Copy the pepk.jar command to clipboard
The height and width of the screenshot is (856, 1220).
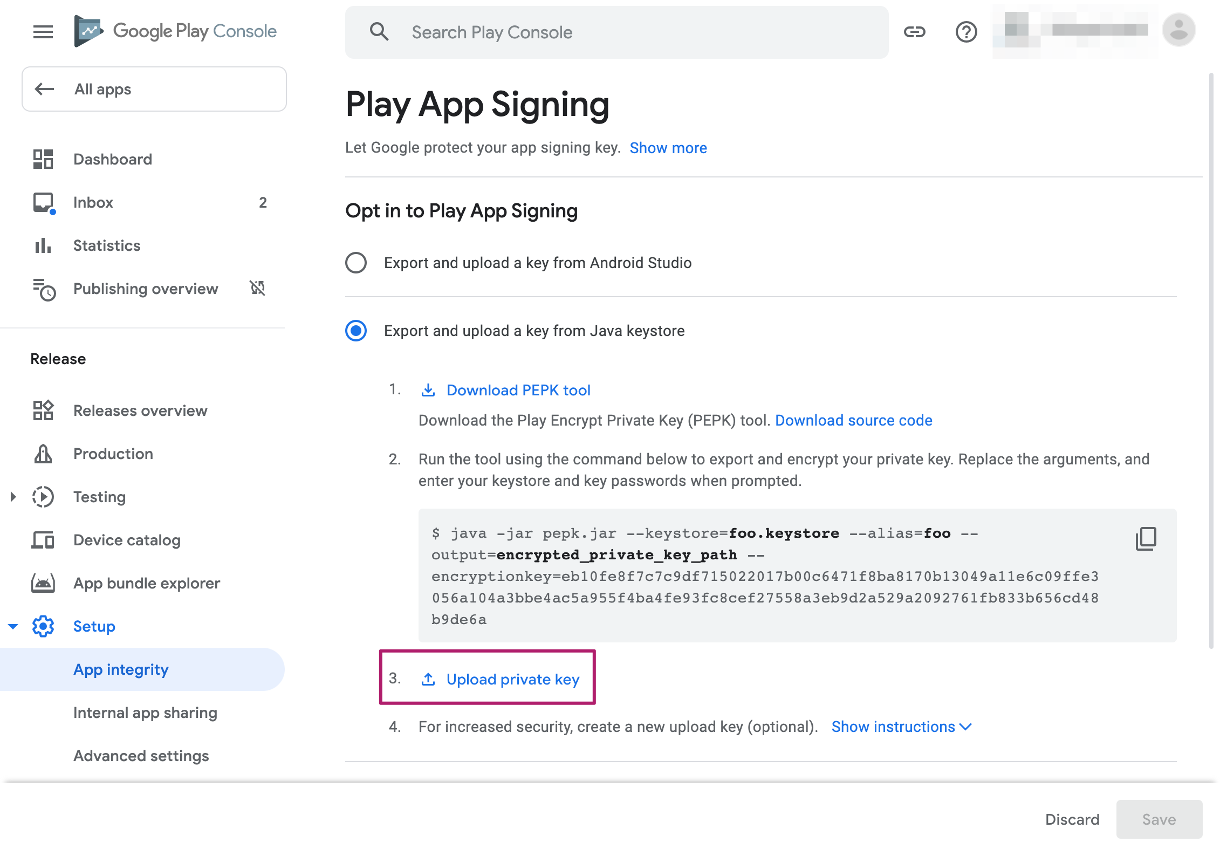(1146, 538)
